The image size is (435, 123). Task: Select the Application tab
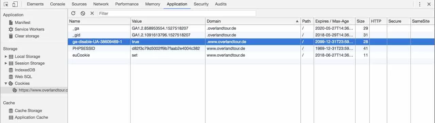(x=177, y=4)
